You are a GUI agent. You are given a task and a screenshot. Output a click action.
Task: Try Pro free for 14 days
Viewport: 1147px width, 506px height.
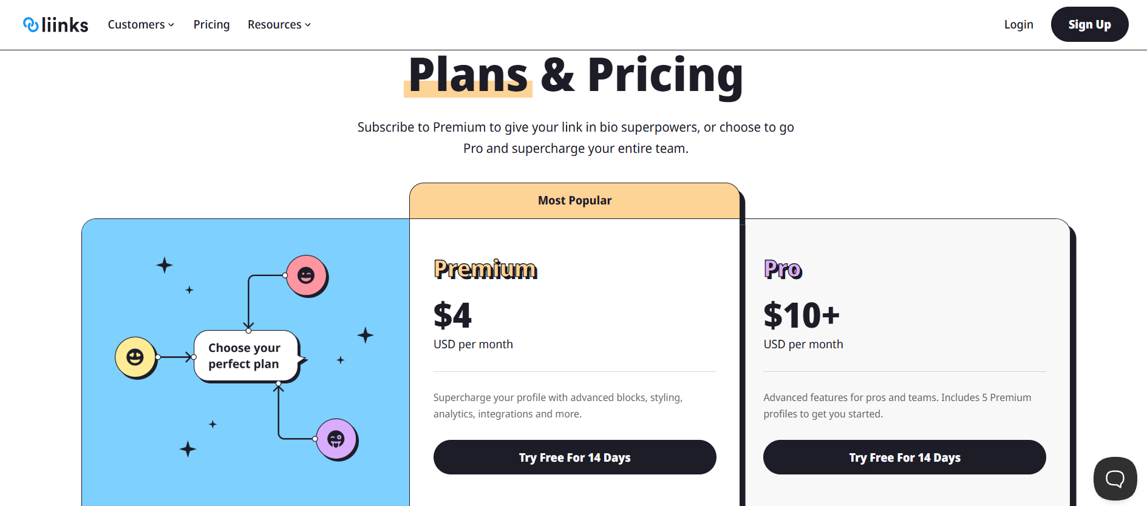coord(904,457)
